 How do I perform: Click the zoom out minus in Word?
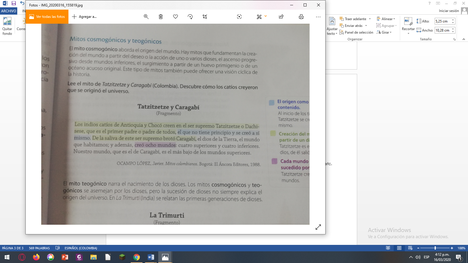coord(418,248)
